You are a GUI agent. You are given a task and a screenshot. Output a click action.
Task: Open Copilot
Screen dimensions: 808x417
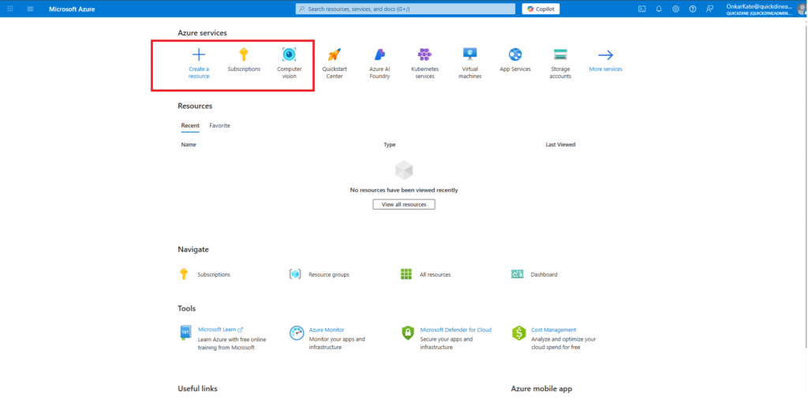coord(541,9)
